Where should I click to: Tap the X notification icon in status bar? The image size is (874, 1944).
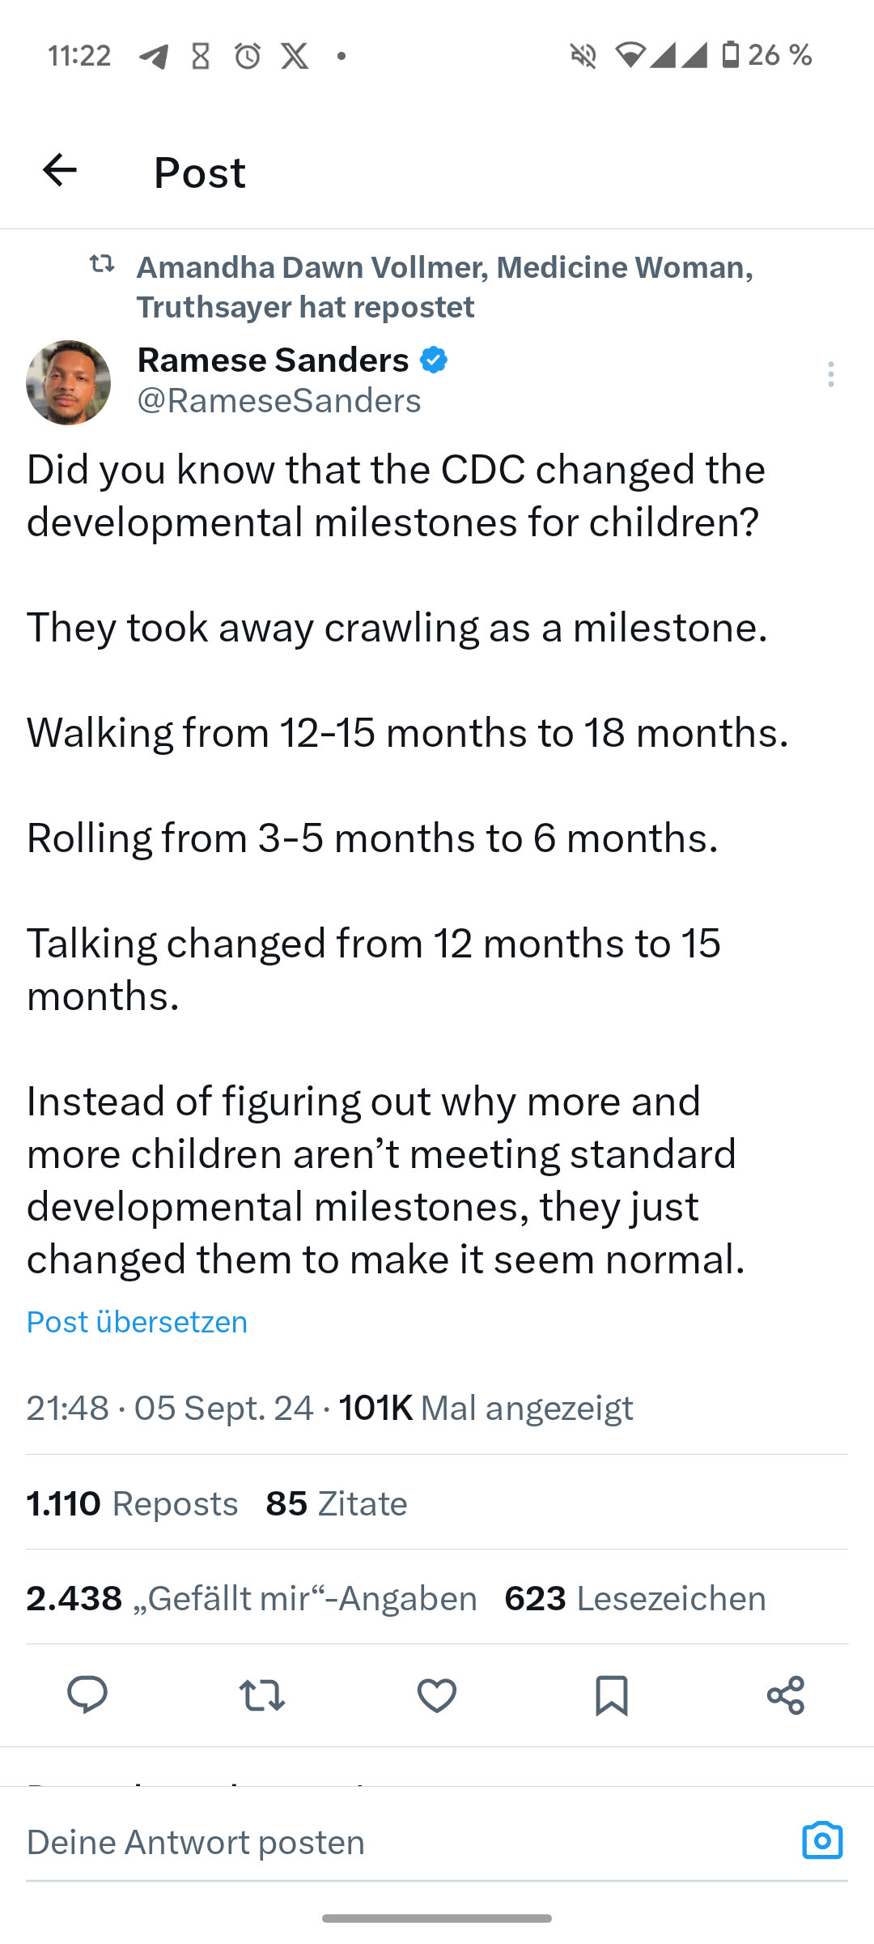point(295,56)
